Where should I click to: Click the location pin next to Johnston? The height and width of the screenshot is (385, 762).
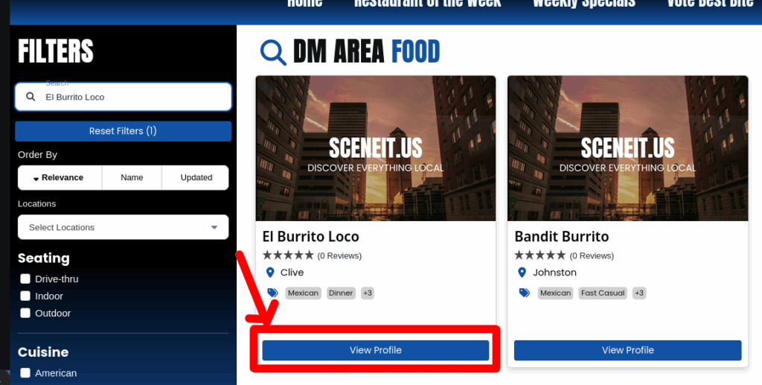point(522,273)
